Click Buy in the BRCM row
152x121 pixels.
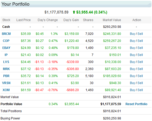[132, 34]
